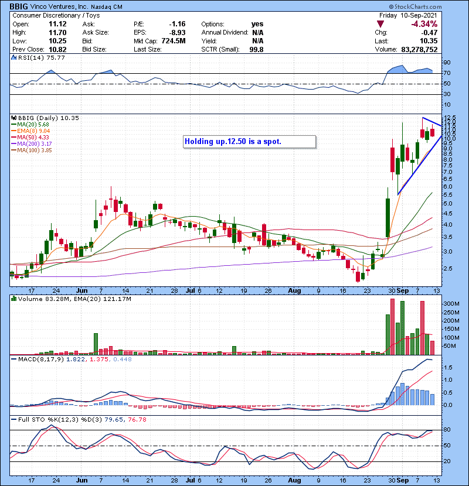Click the 50M volume axis label
This screenshot has height=486, width=469.
click(450, 346)
